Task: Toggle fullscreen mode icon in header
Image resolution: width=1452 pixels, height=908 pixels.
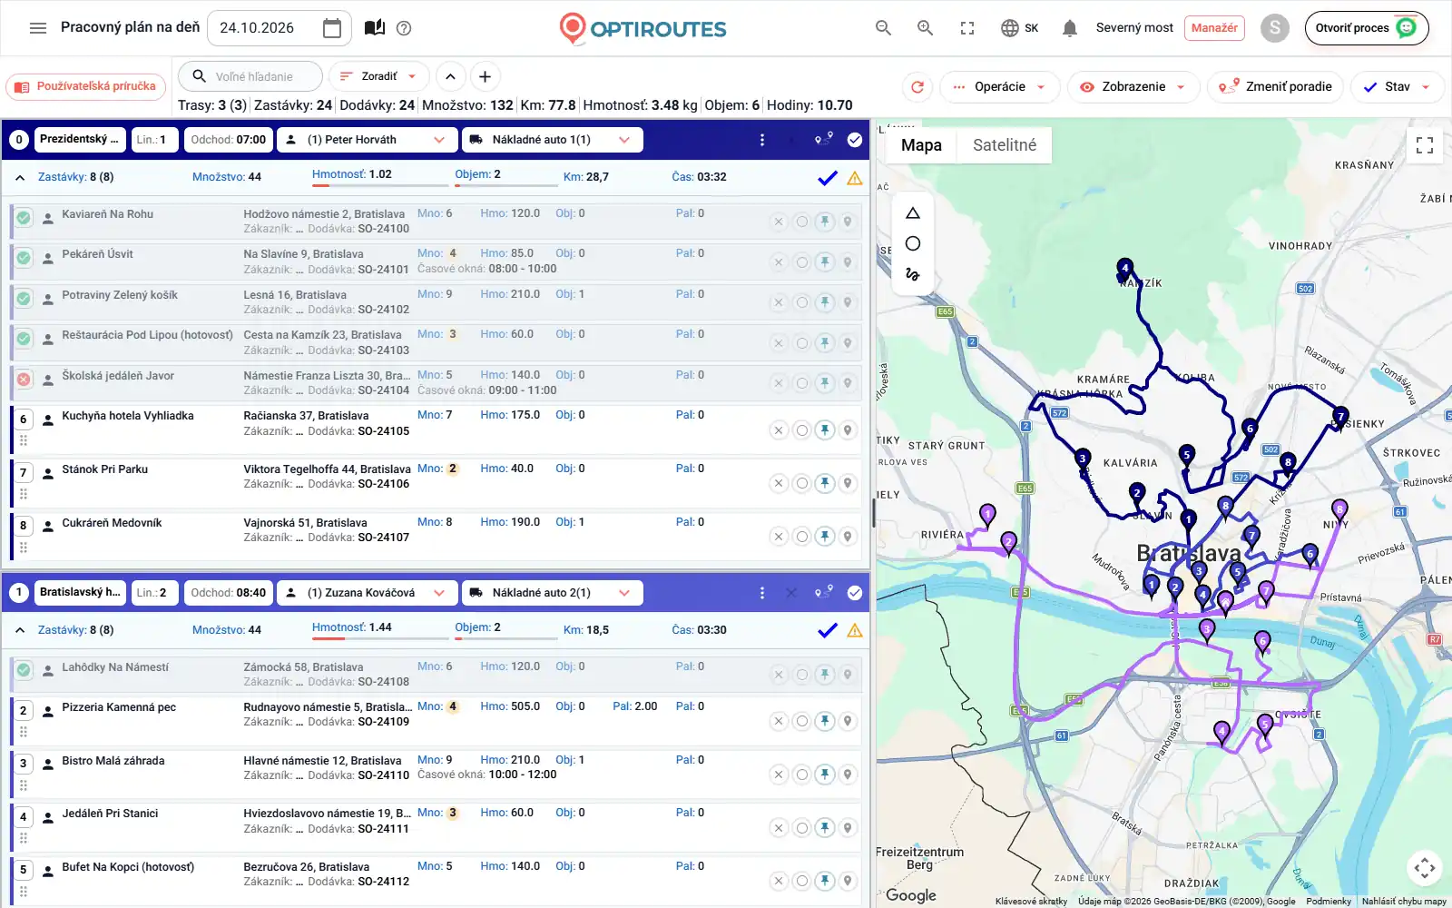Action: pyautogui.click(x=967, y=28)
